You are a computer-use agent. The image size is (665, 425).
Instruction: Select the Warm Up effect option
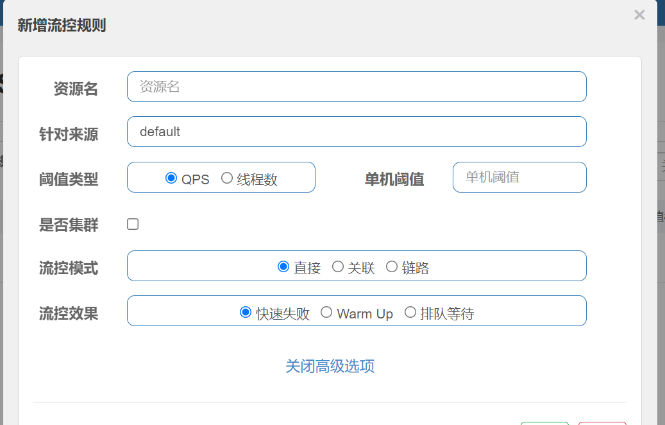326,313
